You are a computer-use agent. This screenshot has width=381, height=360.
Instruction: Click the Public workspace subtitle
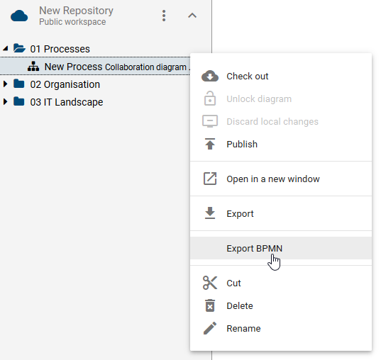coord(72,22)
